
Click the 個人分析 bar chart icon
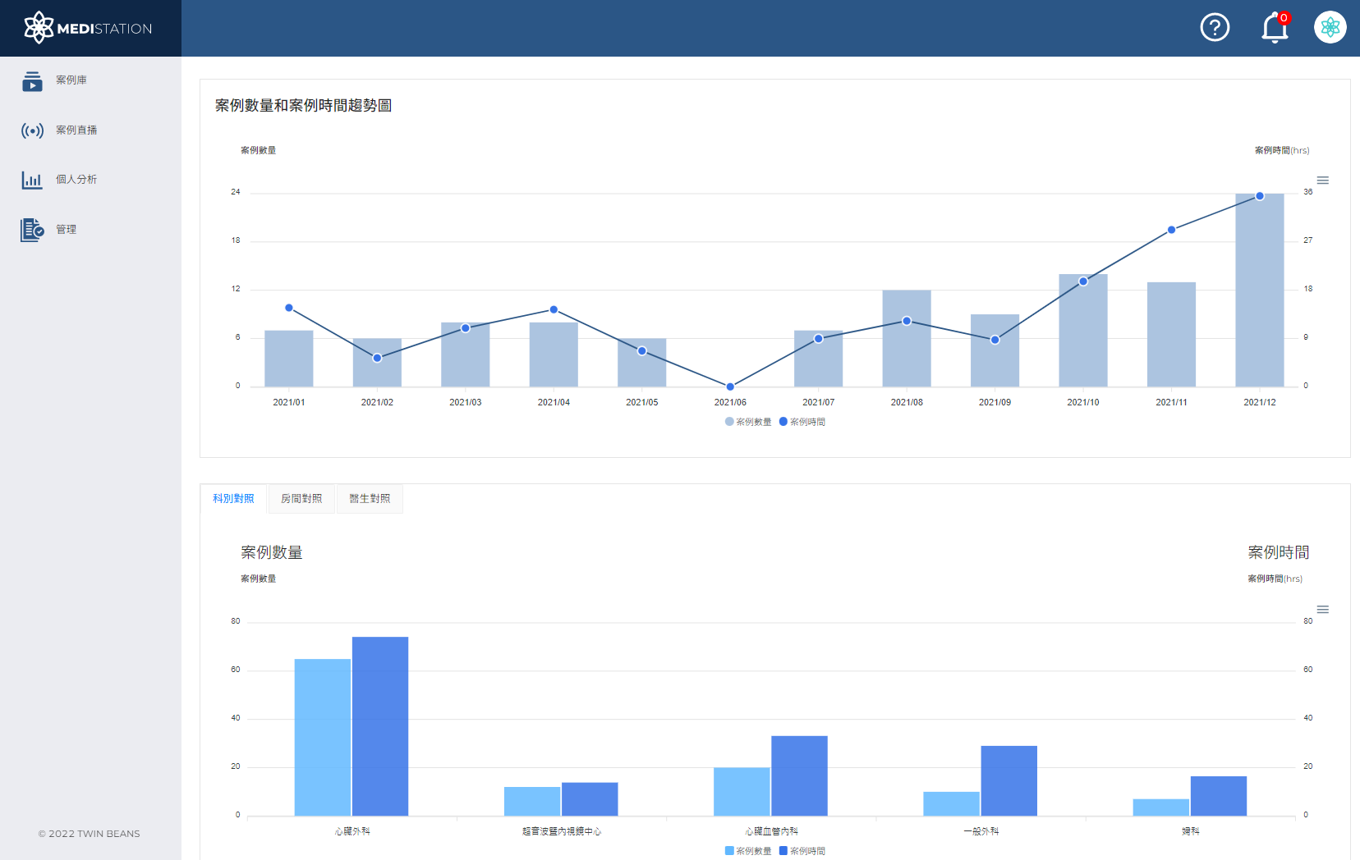[32, 180]
